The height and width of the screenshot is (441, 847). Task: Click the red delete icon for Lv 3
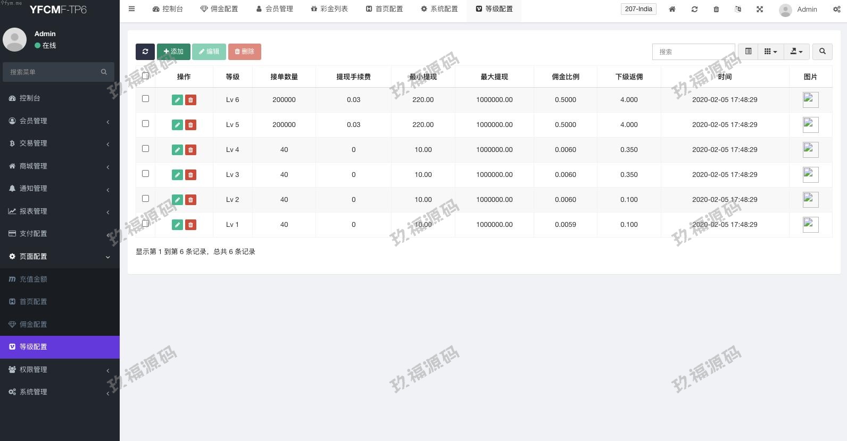point(190,175)
